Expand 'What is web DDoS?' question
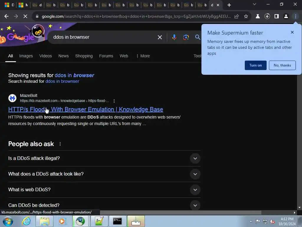This screenshot has width=302, height=227. [104, 189]
